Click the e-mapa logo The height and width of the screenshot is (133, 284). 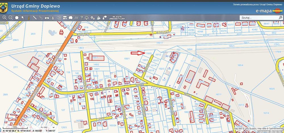[x=269, y=11]
